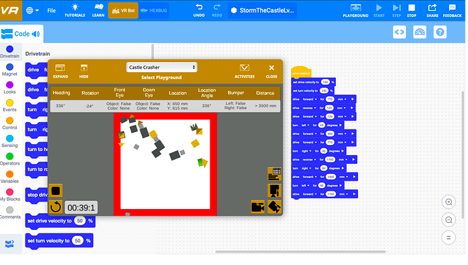The width and height of the screenshot is (468, 265).
Task: Toggle the HEXBUG device selection
Action: [x=154, y=10]
